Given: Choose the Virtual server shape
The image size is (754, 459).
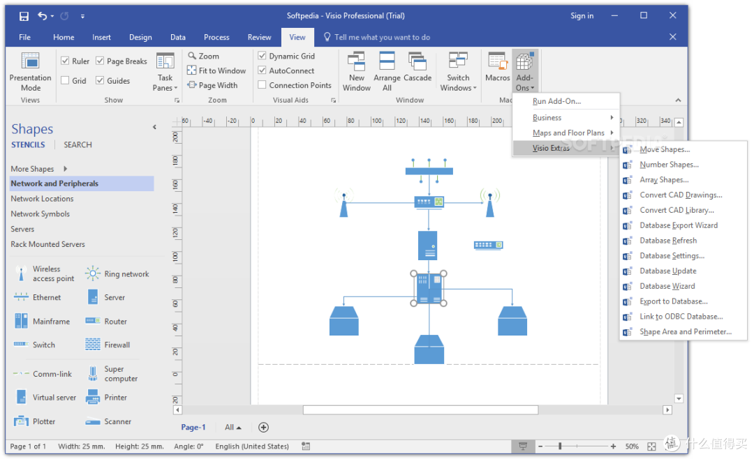Looking at the screenshot, I should tap(45, 398).
